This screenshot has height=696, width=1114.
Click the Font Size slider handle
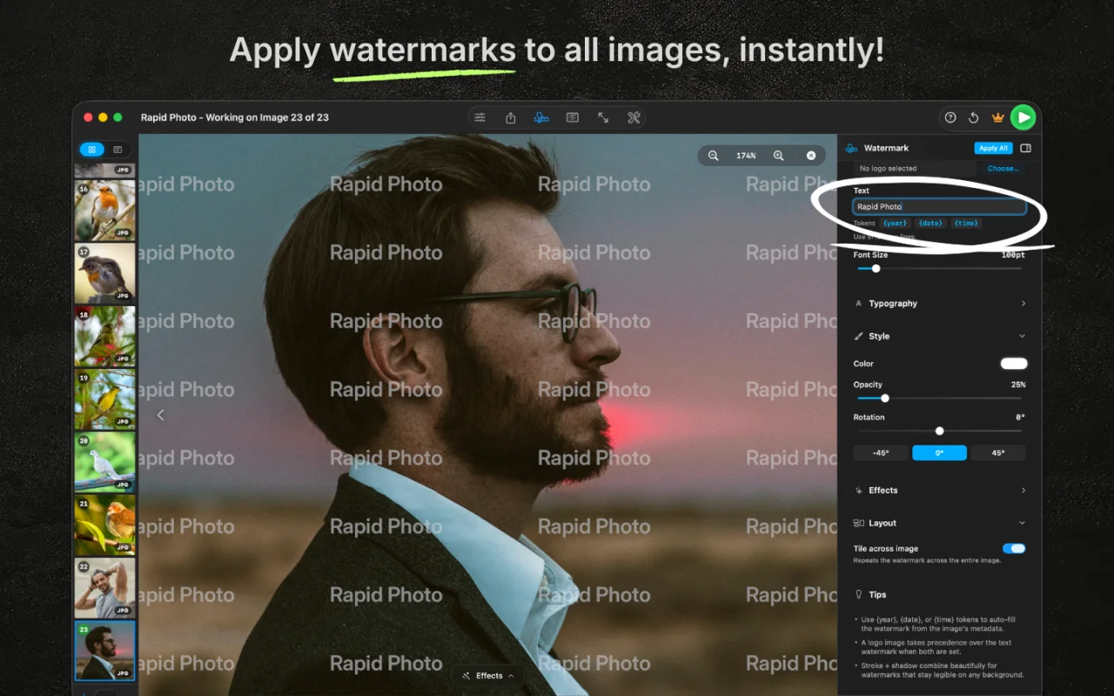(876, 269)
